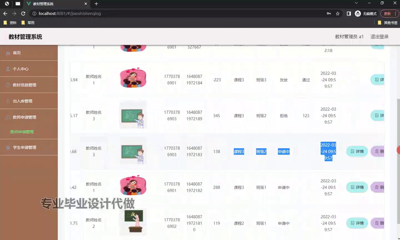The width and height of the screenshot is (400, 240).
Task: Open blackboard image in the 138 row
Action: click(133, 151)
